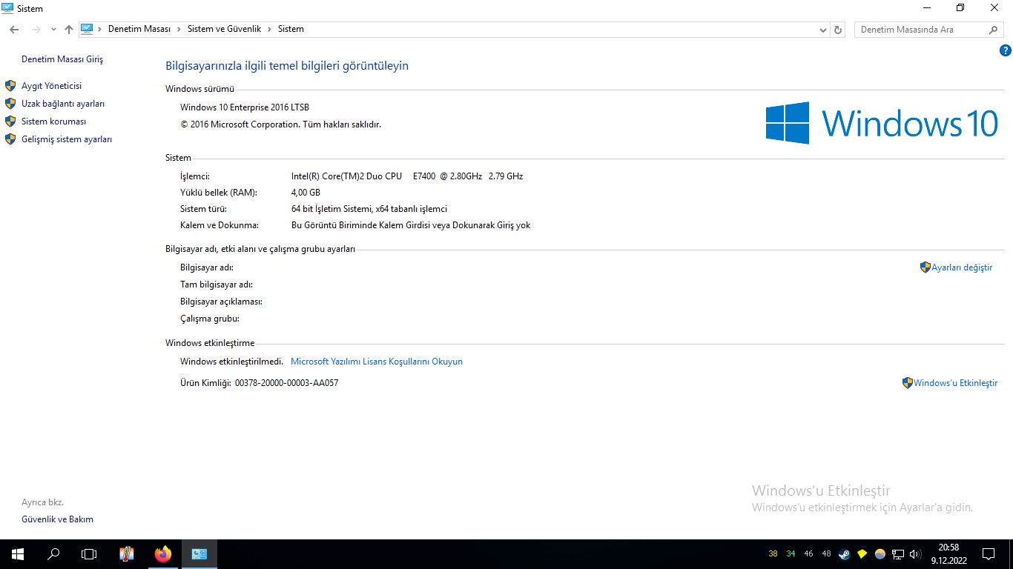Go back with the Back arrow

(14, 30)
